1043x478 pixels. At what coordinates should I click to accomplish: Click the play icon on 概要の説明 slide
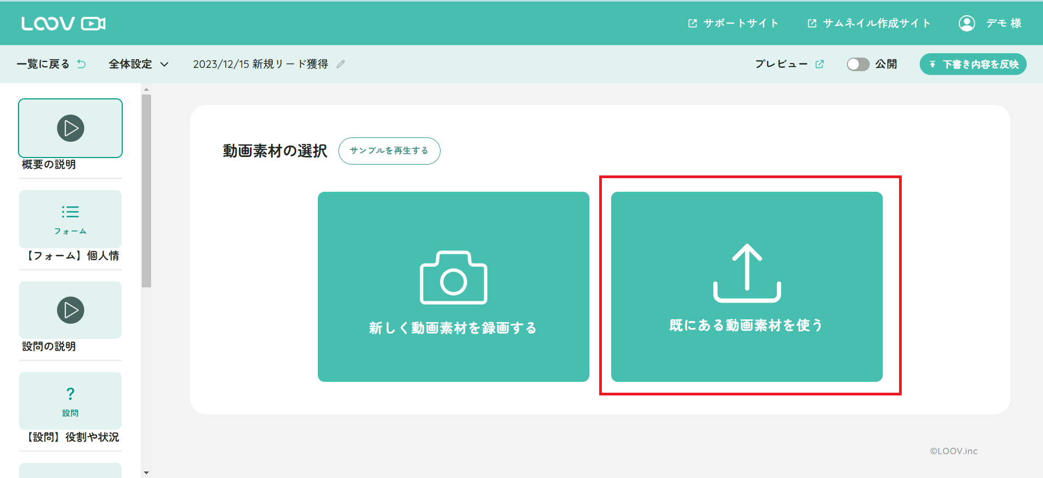[71, 128]
